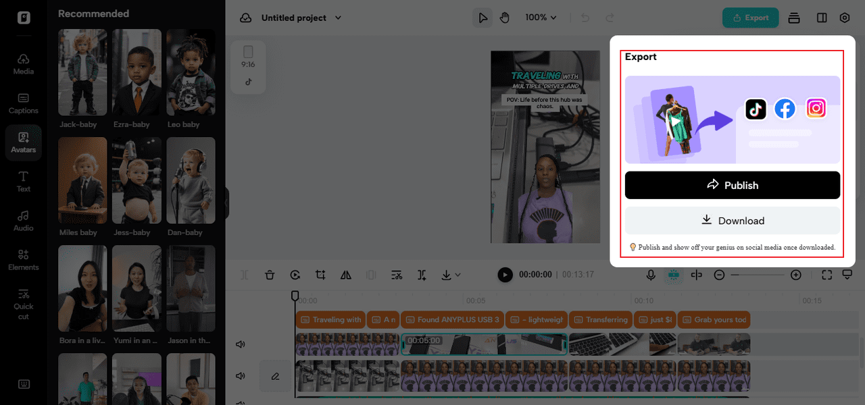This screenshot has width=865, height=405.
Task: Select the Leo baby avatar
Action: coord(191,72)
